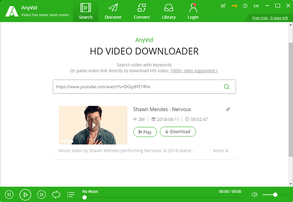Mute audio with the speaker icon

tap(254, 195)
